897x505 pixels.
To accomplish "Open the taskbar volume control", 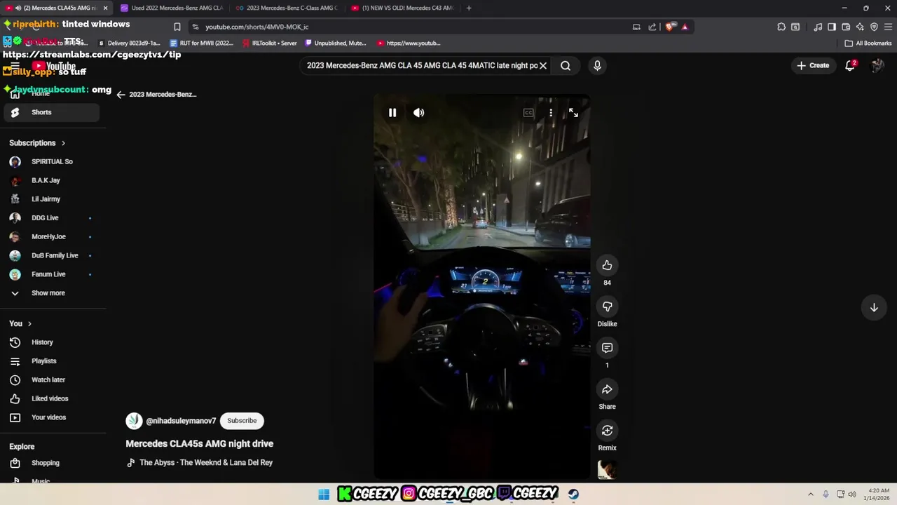I will pos(853,494).
